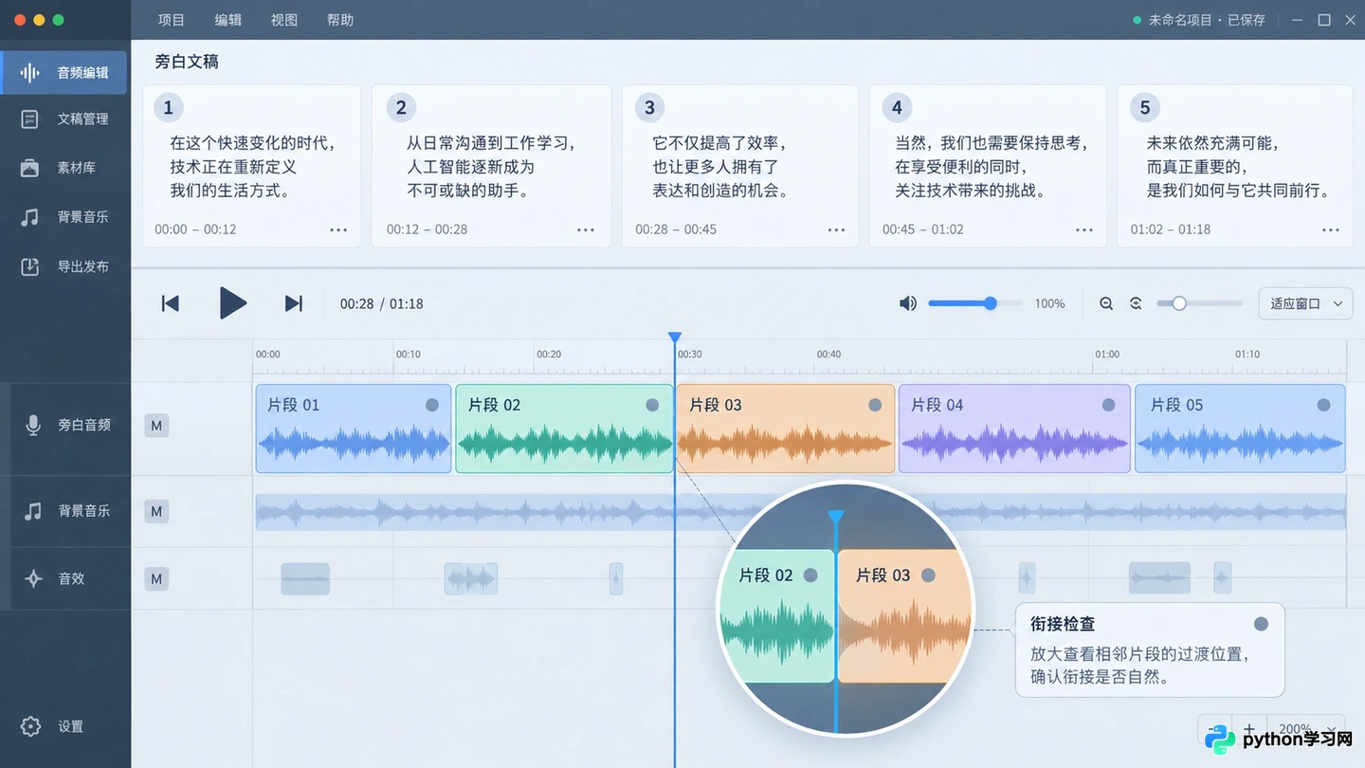This screenshot has height=768, width=1365.
Task: Adjust the volume slider handle
Action: point(991,303)
